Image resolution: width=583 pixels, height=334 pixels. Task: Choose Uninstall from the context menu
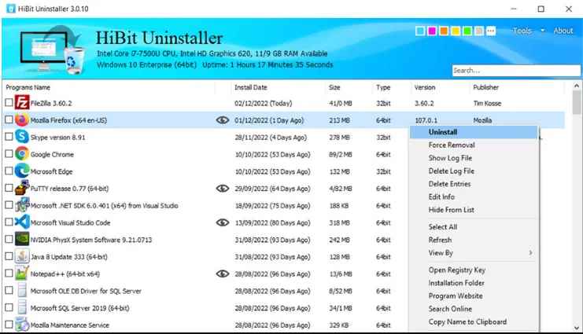(x=443, y=132)
